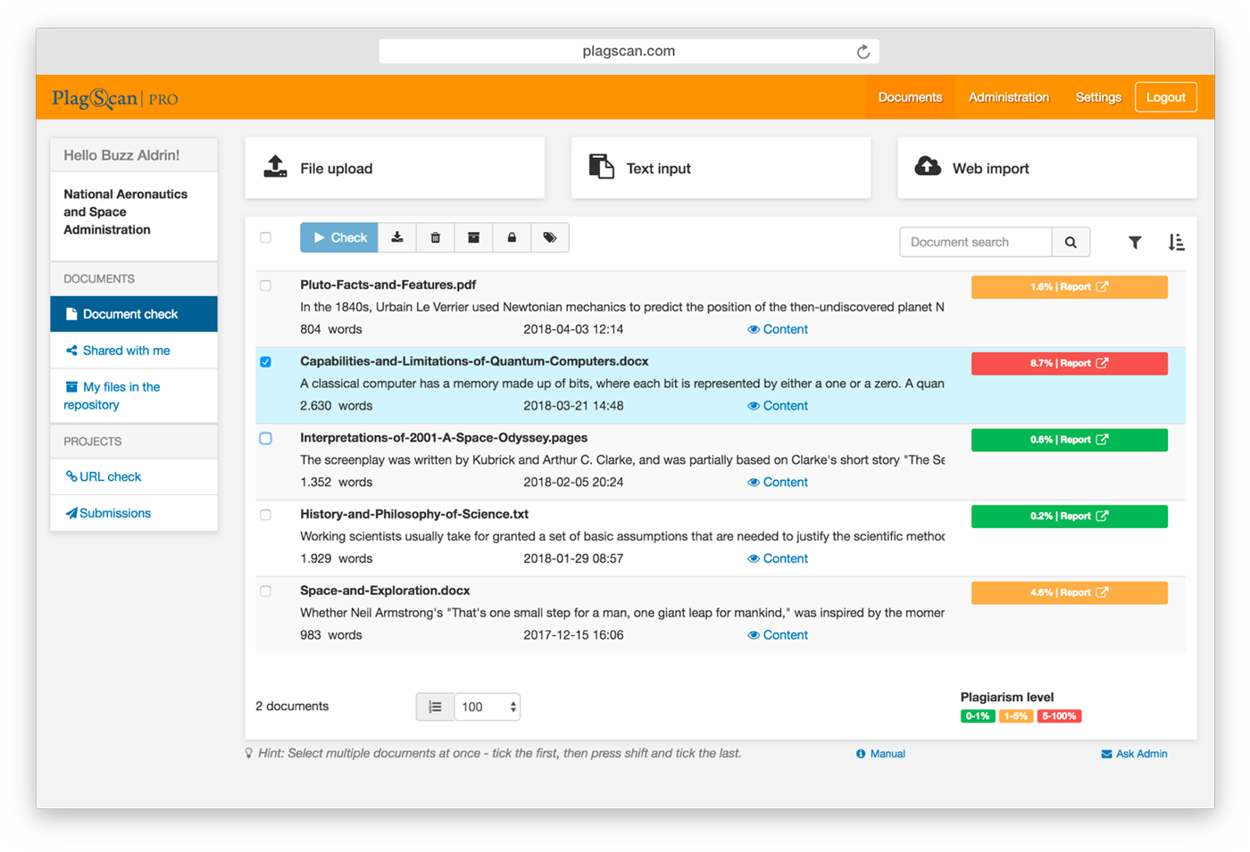The image size is (1250, 852).
Task: Open the red 8.7% Report badge
Action: 1069,363
